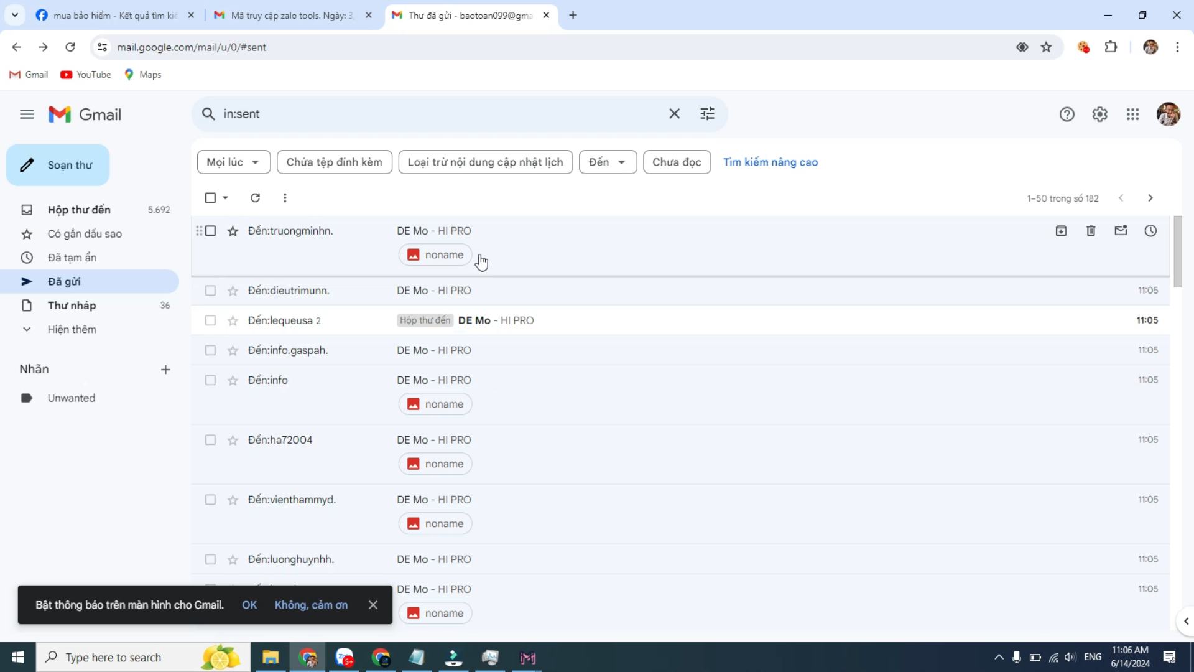Screen dimensions: 1194x672
Task: Bookmark this tab star icon
Action: click(1046, 47)
